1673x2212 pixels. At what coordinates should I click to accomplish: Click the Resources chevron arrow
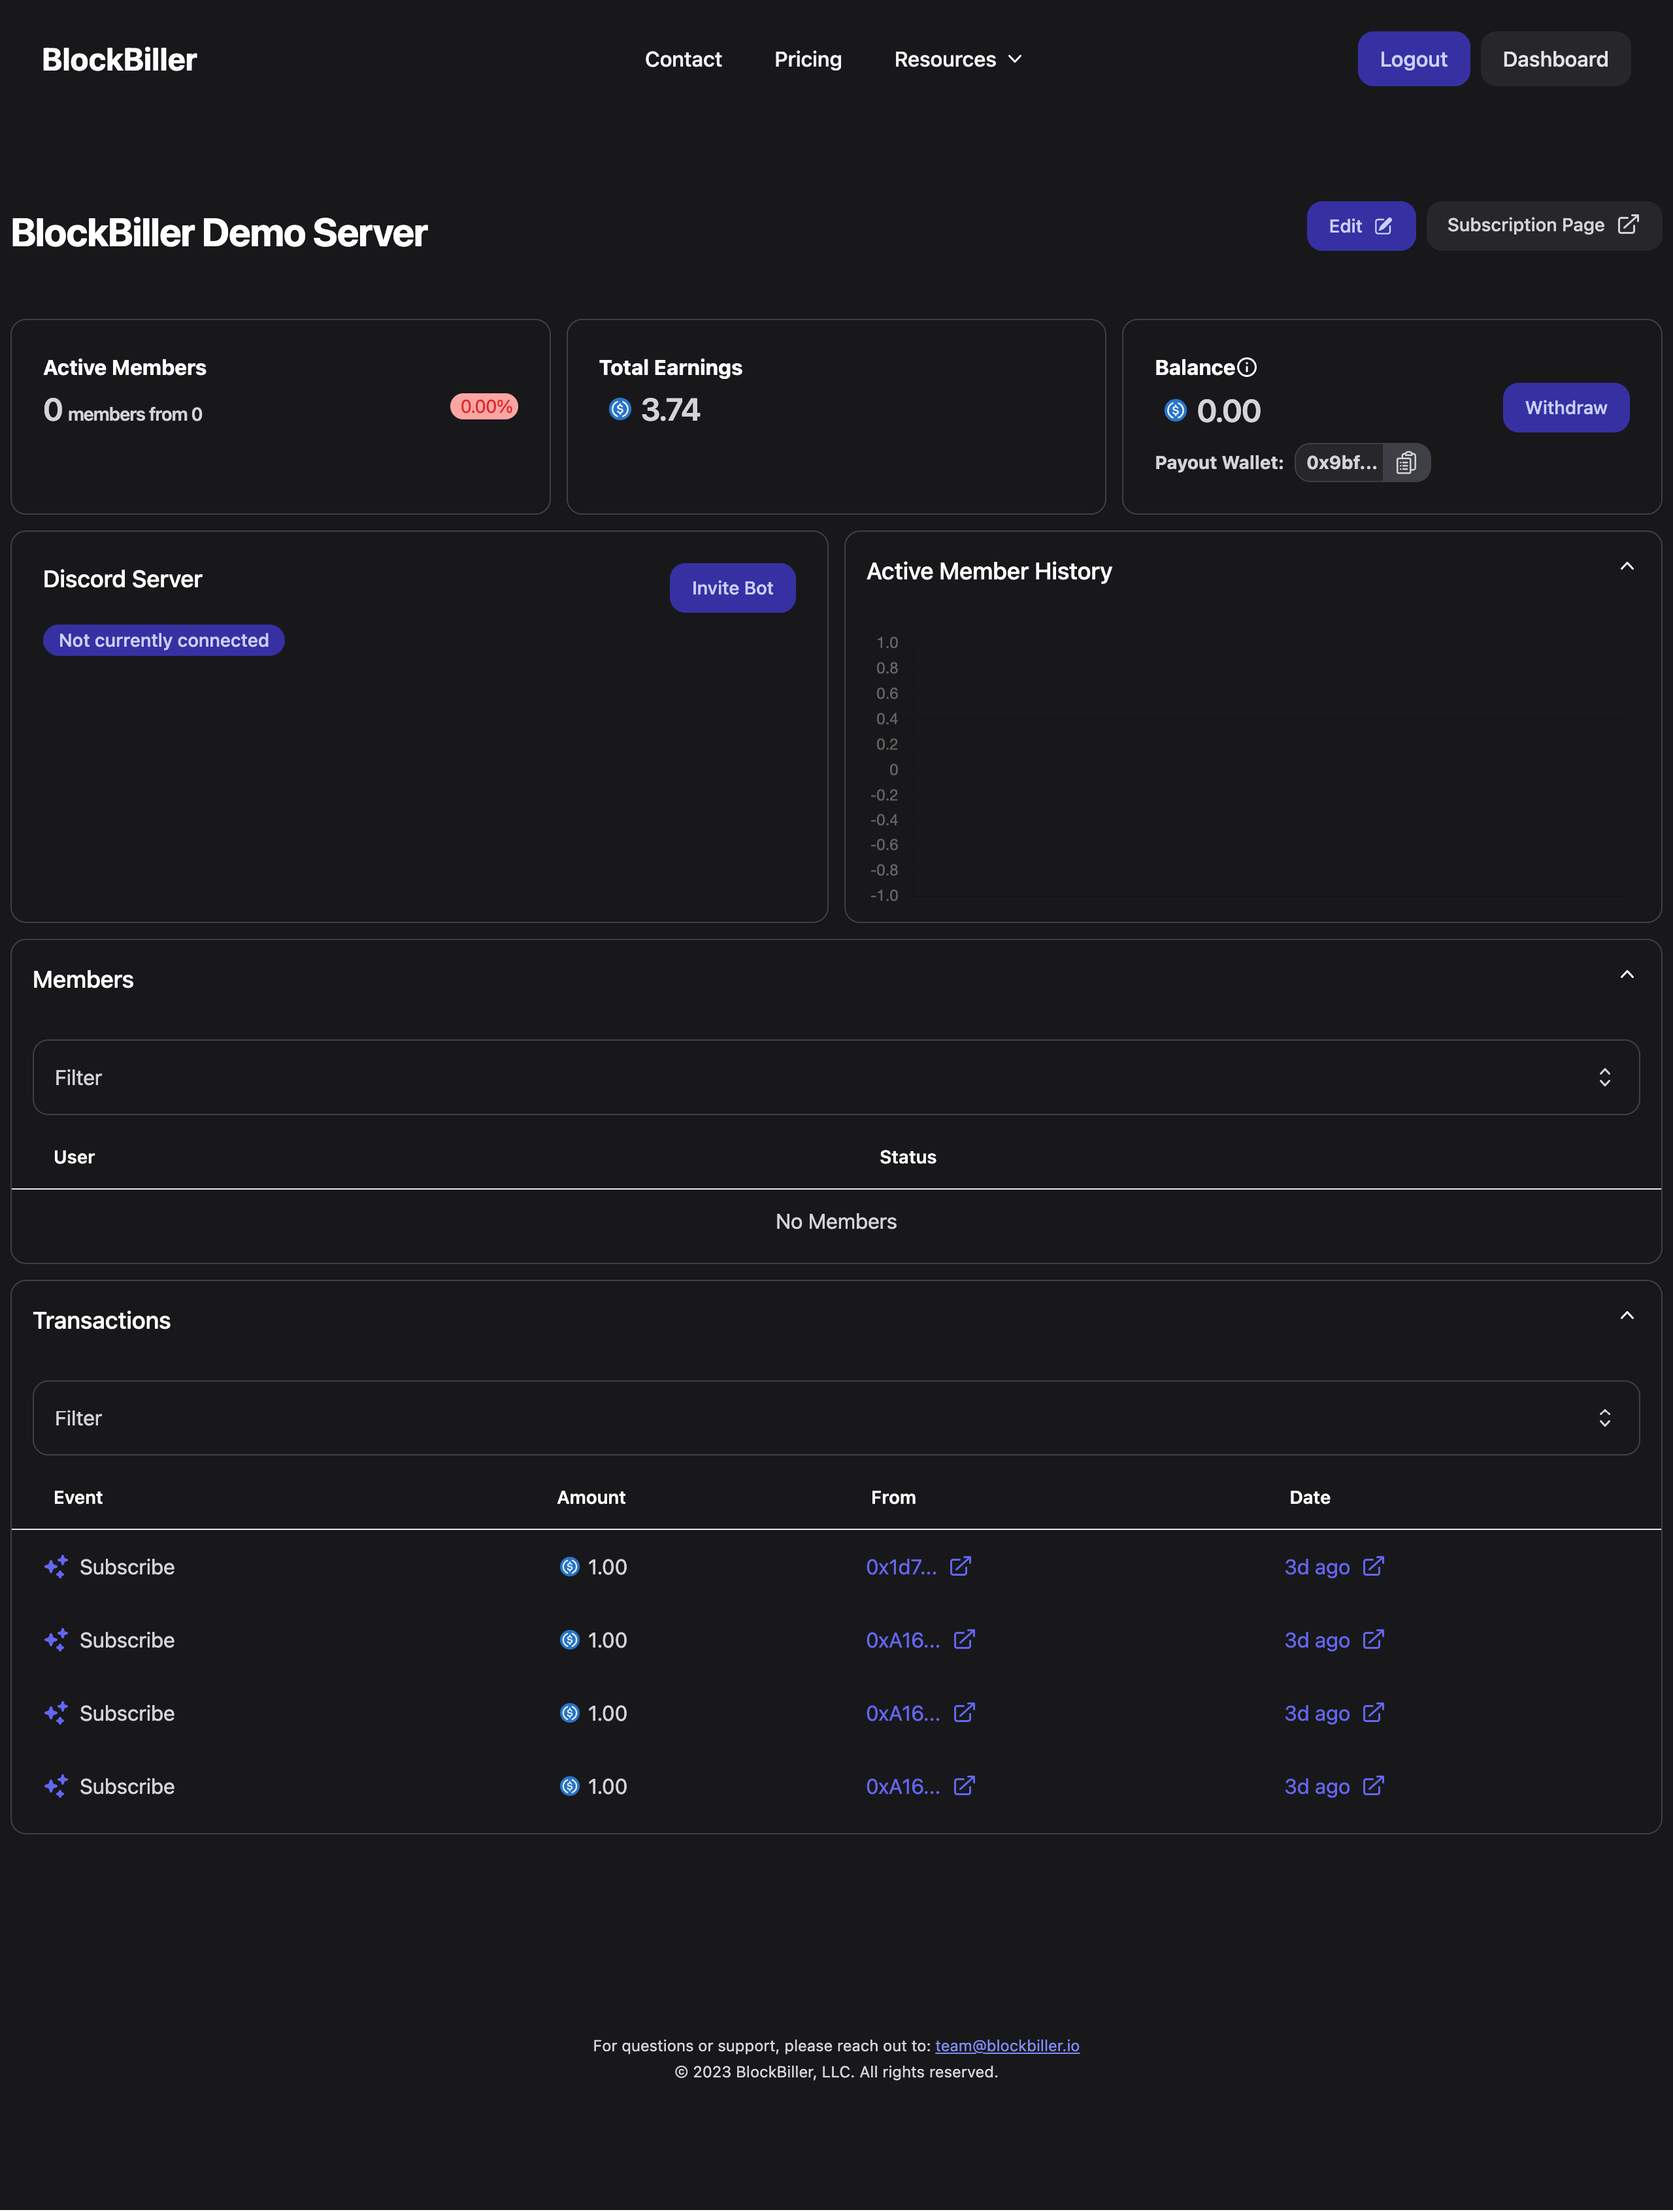(x=1015, y=59)
